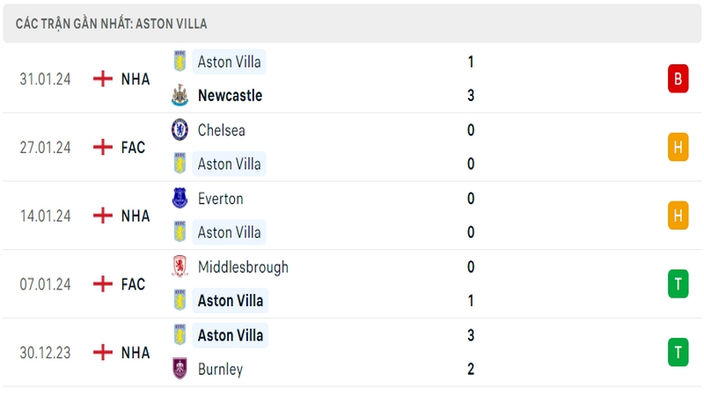Screen dimensions: 704x396
Task: Open the Newcastle team link
Action: [230, 95]
